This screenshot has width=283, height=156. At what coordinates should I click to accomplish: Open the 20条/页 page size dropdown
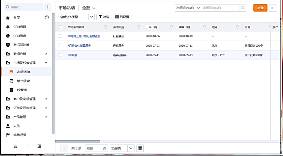[x=122, y=148]
